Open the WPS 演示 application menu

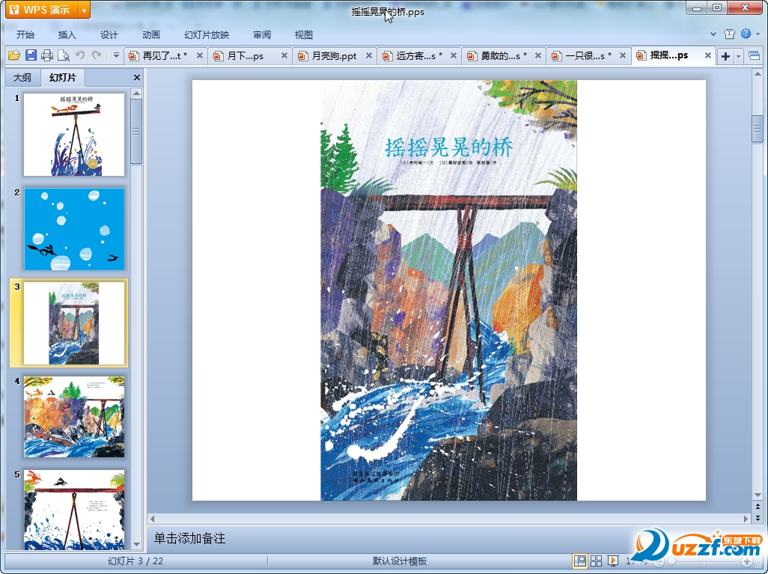pos(42,10)
